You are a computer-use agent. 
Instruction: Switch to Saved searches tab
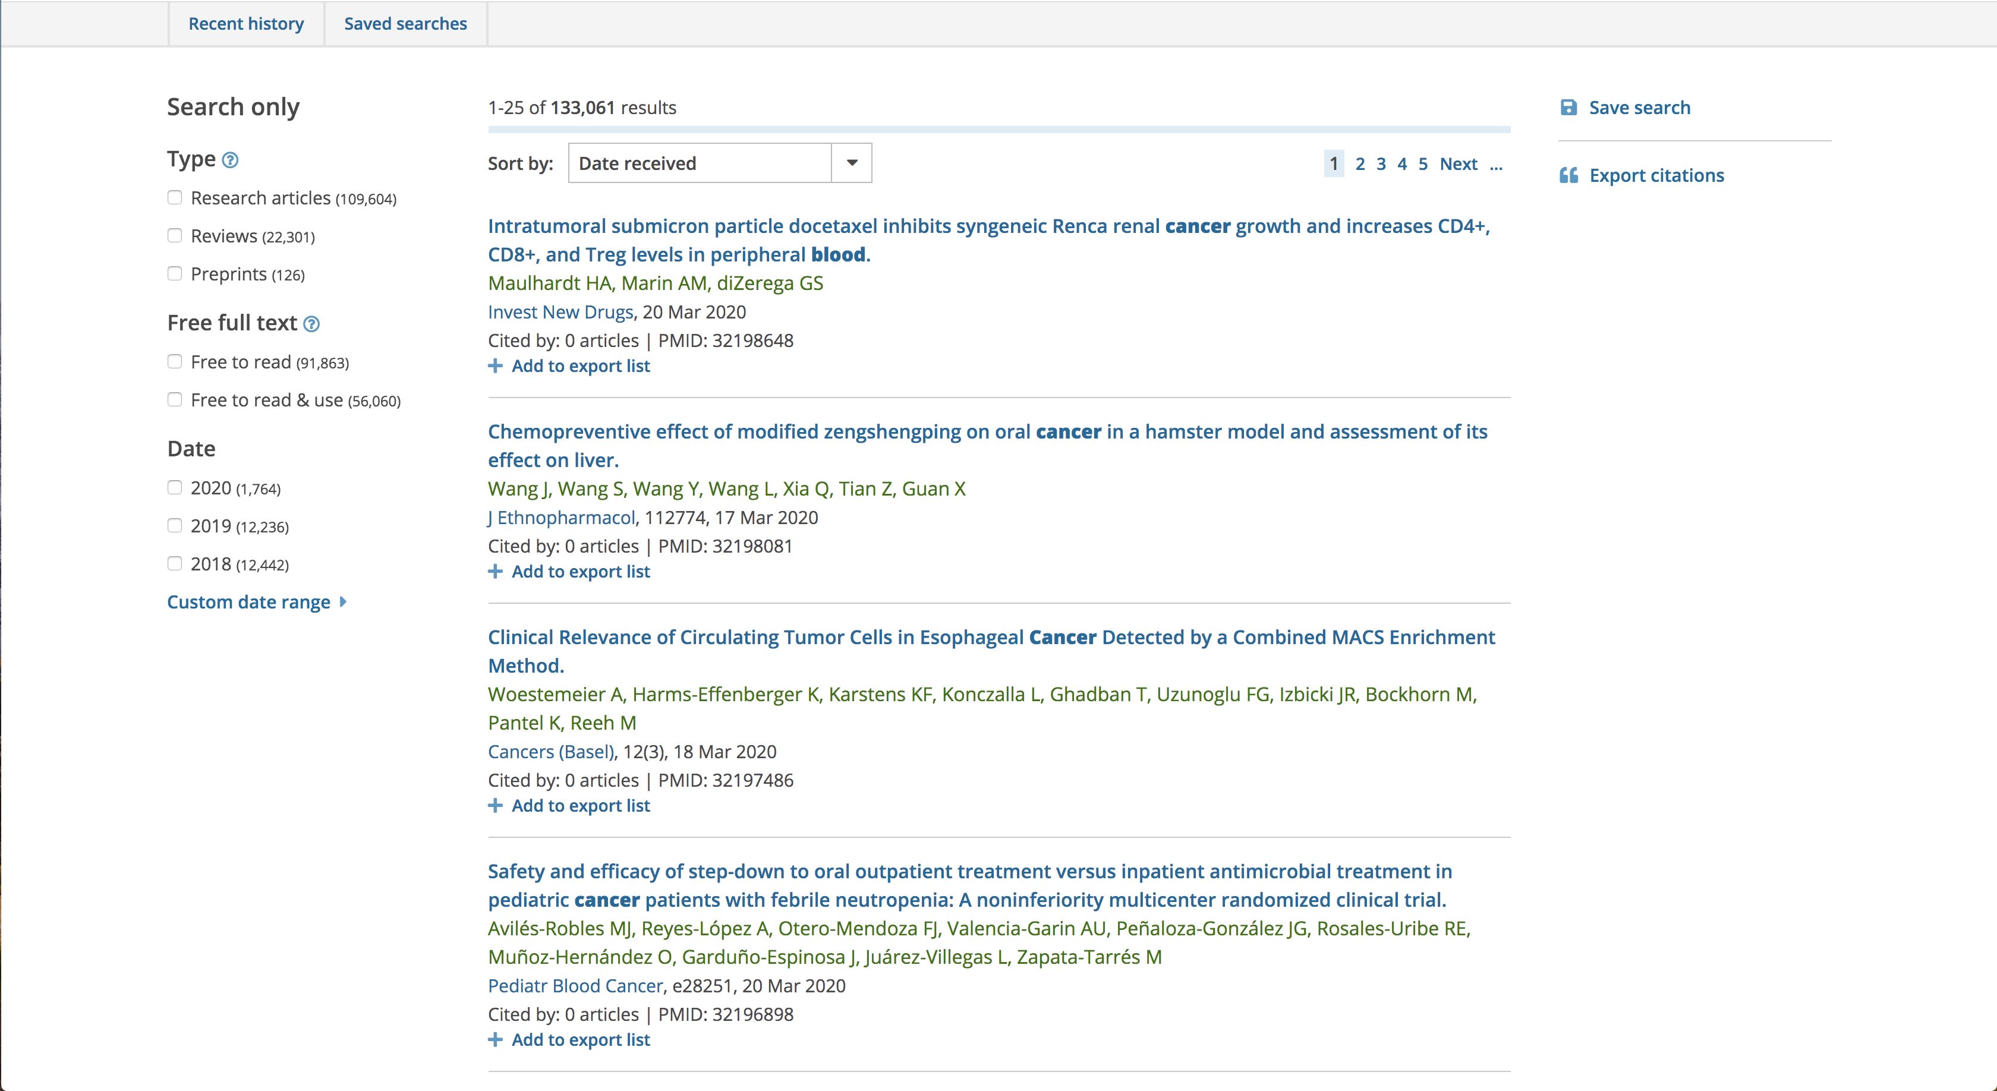[x=406, y=20]
